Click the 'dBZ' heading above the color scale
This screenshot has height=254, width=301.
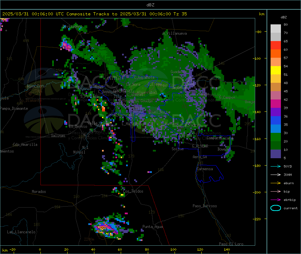[284, 17]
